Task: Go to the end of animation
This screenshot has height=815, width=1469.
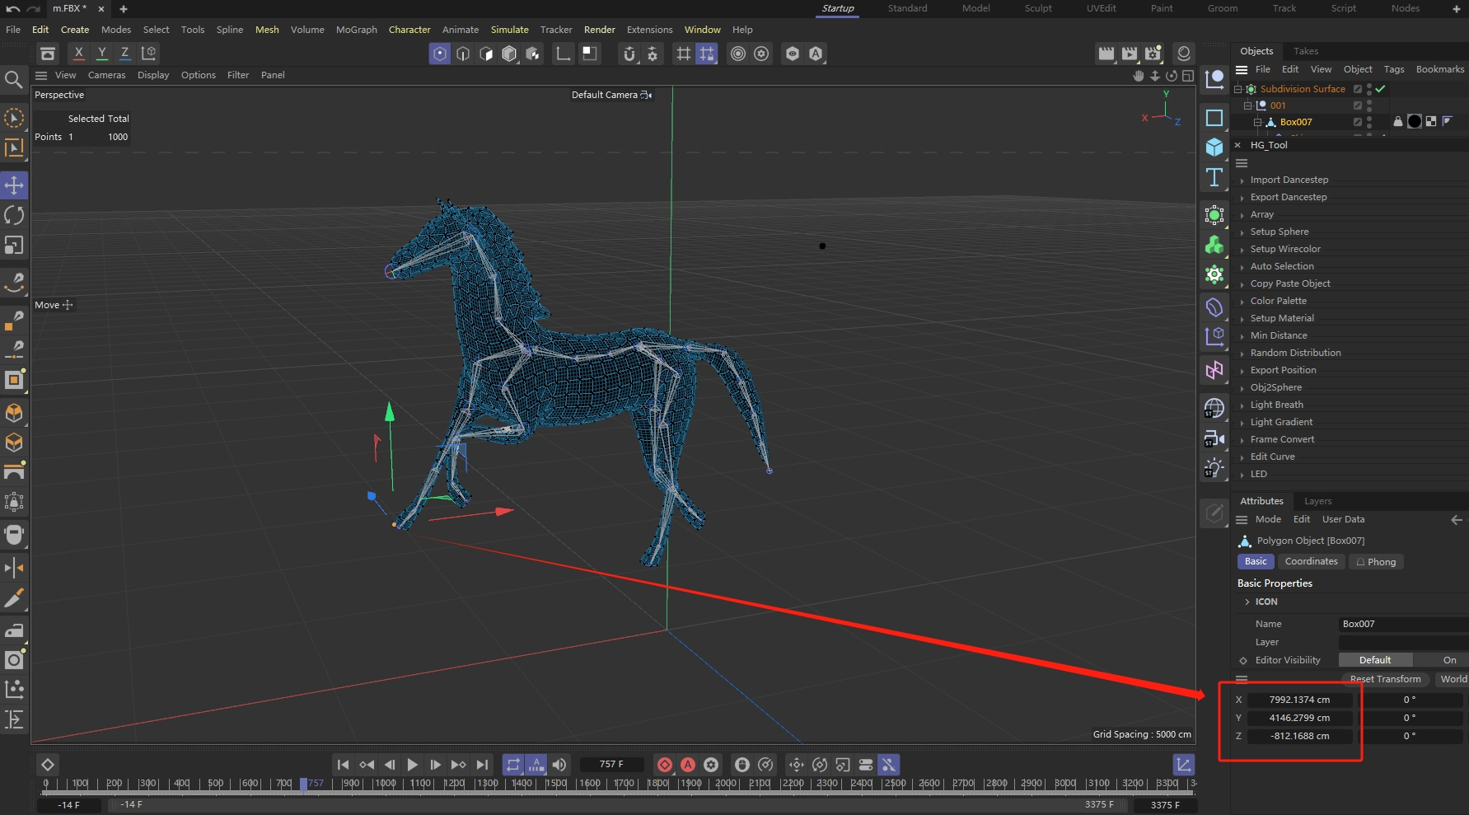Action: [482, 765]
